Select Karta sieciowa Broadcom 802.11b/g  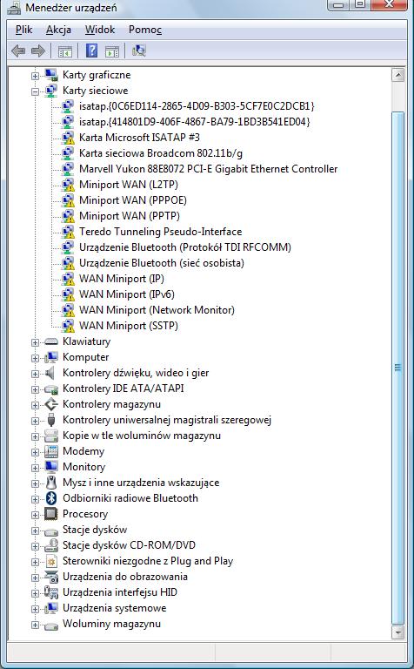coord(161,152)
